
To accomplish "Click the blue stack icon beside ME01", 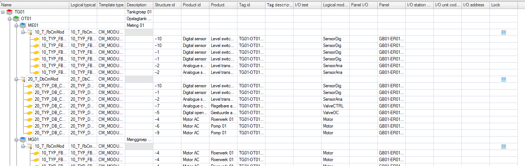I will point(23,25).
